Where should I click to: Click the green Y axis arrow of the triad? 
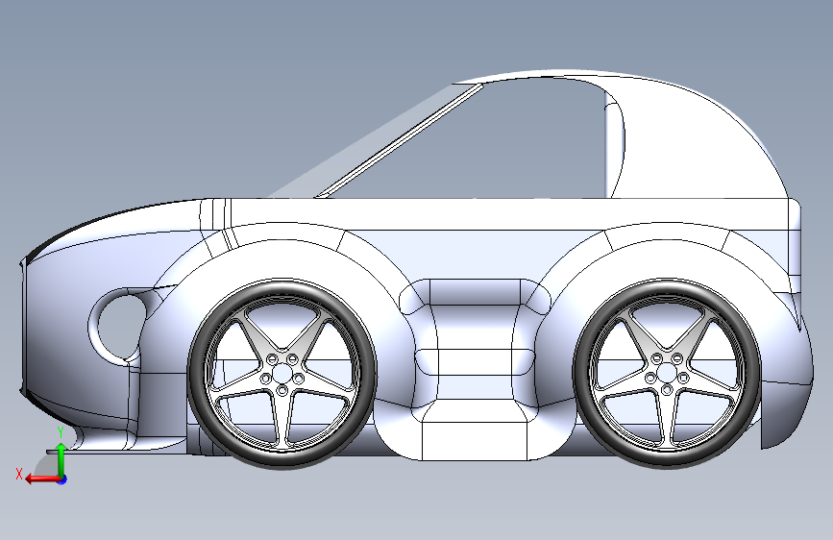click(x=61, y=459)
